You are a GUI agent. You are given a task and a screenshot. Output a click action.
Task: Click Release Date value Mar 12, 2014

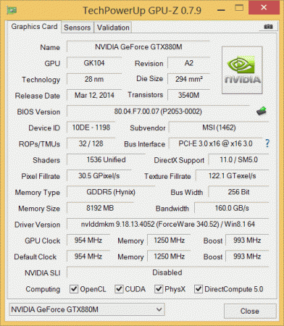point(94,95)
